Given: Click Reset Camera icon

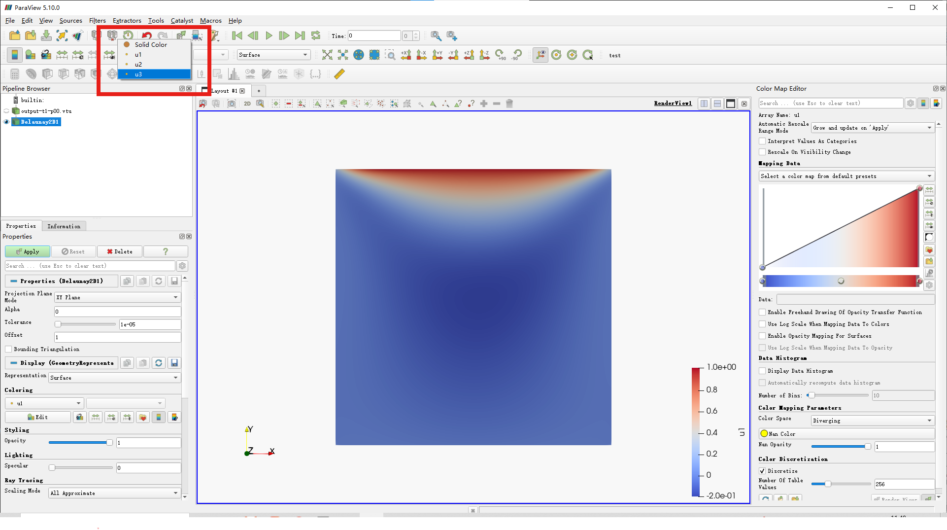Looking at the screenshot, I should pyautogui.click(x=327, y=55).
